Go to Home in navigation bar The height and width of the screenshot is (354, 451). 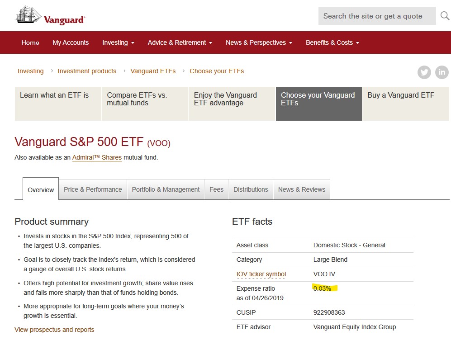[30, 42]
